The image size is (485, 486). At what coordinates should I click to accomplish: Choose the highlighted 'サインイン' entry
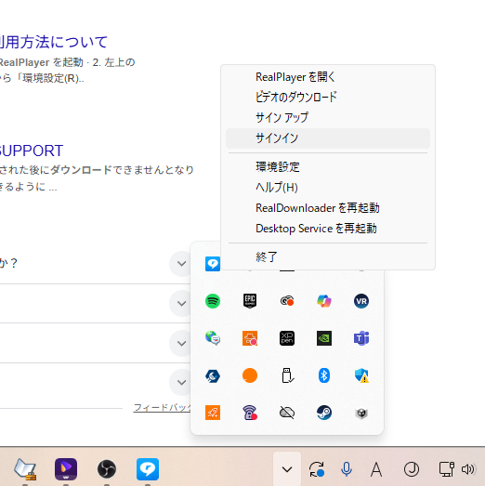[x=328, y=138]
